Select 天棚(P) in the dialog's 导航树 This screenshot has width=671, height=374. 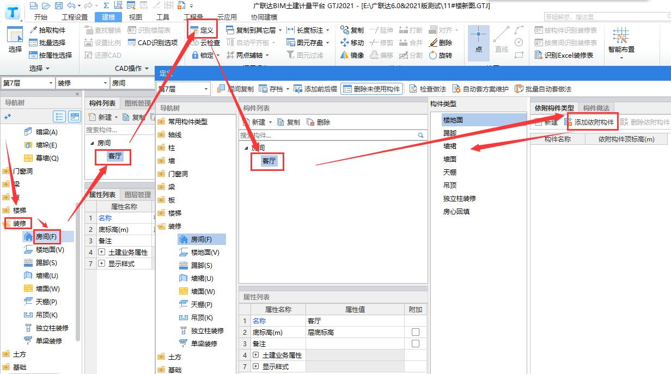coord(202,304)
